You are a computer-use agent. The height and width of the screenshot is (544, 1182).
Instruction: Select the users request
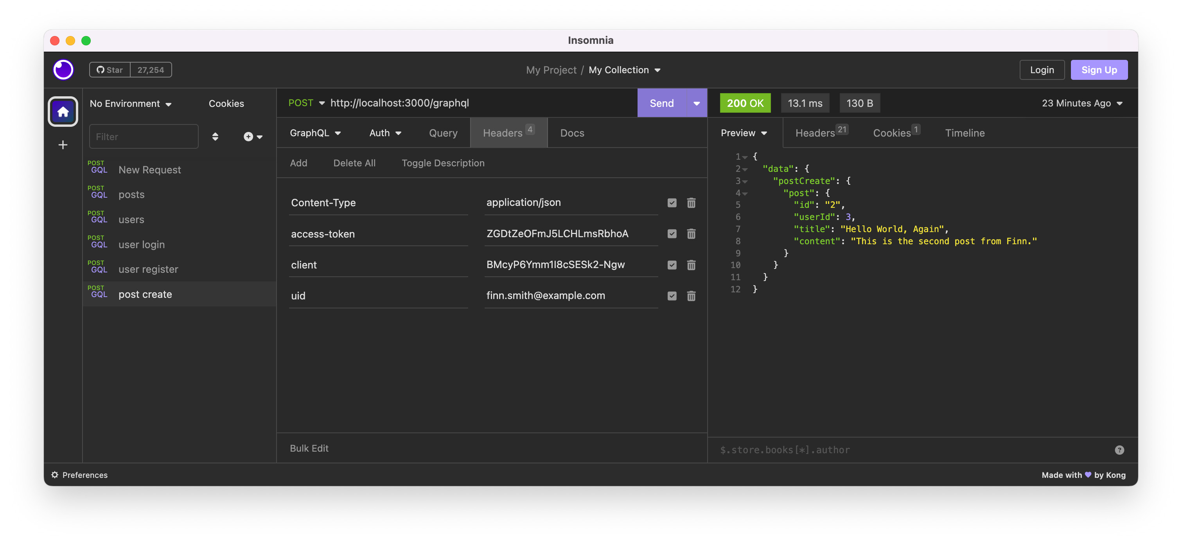[x=179, y=220]
